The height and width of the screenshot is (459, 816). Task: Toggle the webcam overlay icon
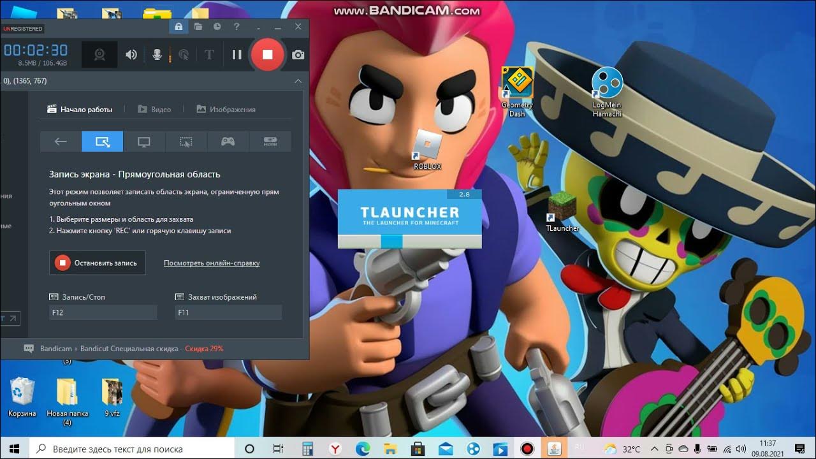[x=99, y=55]
